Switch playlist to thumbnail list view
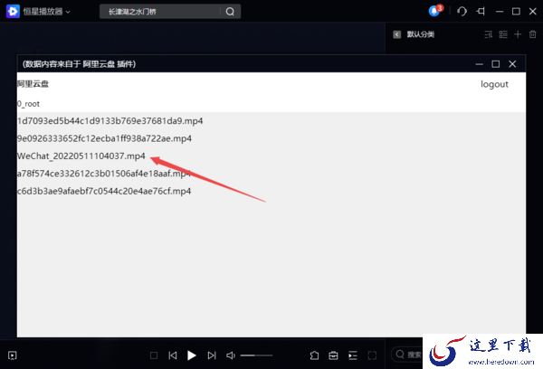543x369 pixels. [x=503, y=34]
